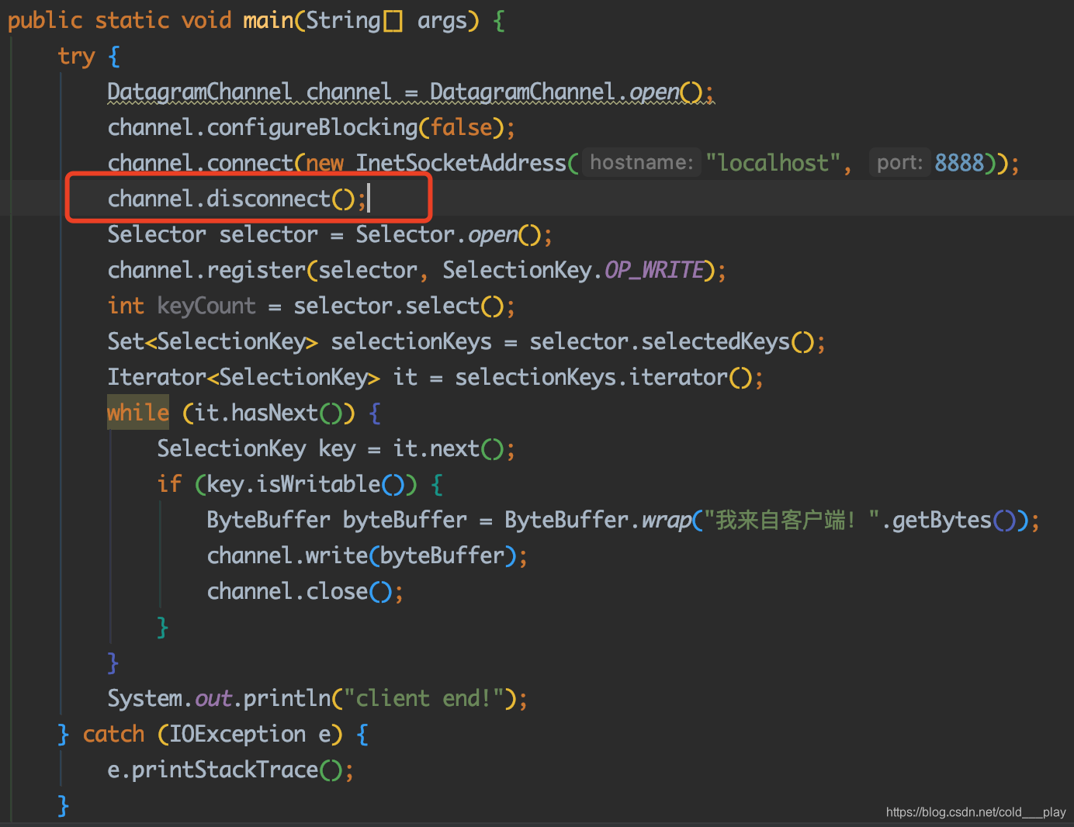
Task: Click the false argument in configureBlocking
Action: [462, 127]
